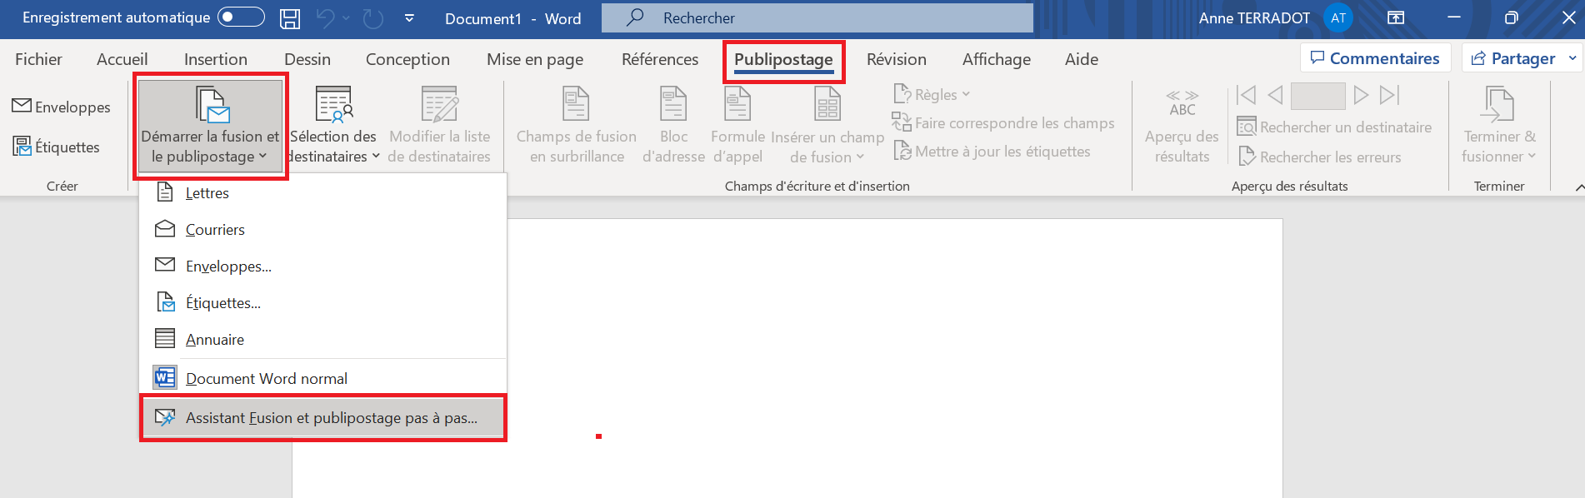
Task: Collapse the ribbon with the chevron arrow
Action: click(x=1578, y=187)
